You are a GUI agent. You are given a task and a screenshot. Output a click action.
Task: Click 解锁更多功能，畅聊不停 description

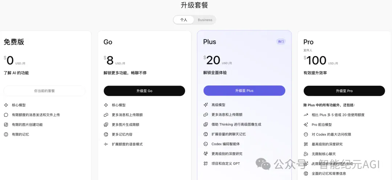tap(125, 73)
